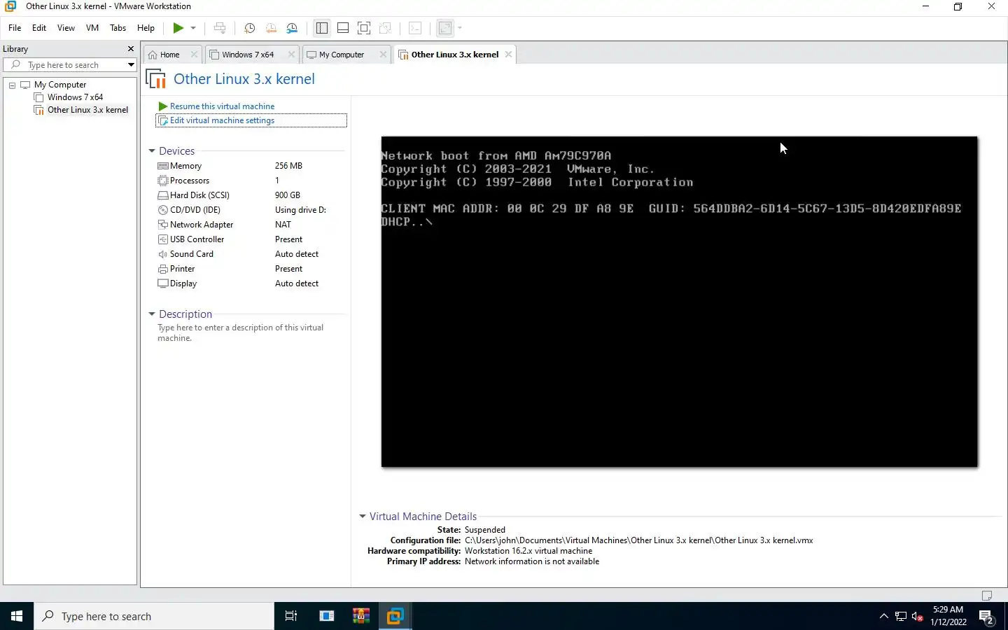Click the Unity mode toolbar icon
This screenshot has width=1008, height=630.
[385, 28]
